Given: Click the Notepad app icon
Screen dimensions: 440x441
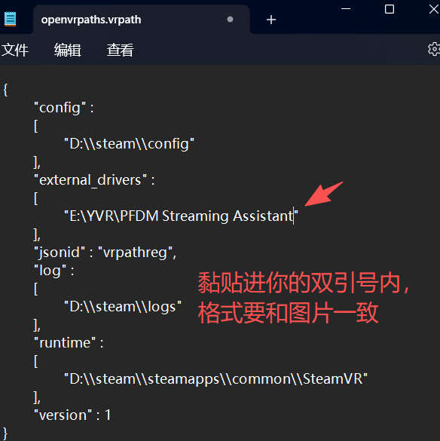Looking at the screenshot, I should 10,19.
